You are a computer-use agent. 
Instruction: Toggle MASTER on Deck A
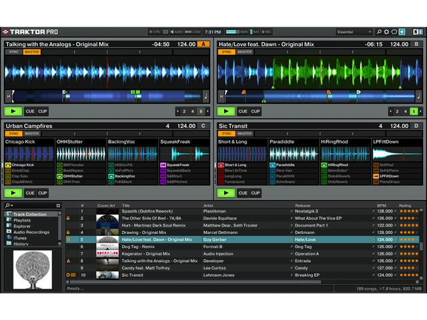tap(32, 52)
